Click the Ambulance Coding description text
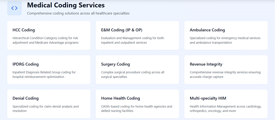Image resolution: width=275 pixels, height=120 pixels. coord(225,40)
